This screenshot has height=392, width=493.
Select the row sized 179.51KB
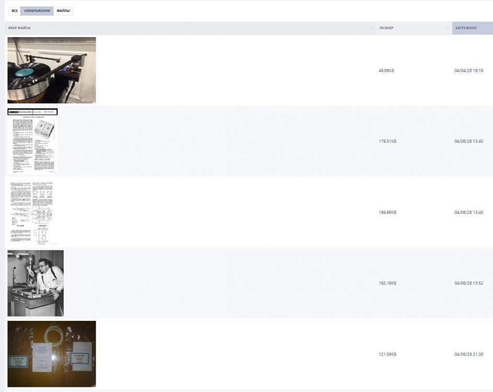pos(249,141)
